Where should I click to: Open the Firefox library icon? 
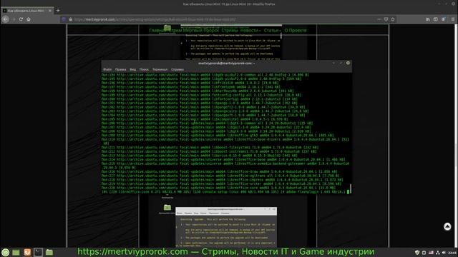tap(428, 19)
